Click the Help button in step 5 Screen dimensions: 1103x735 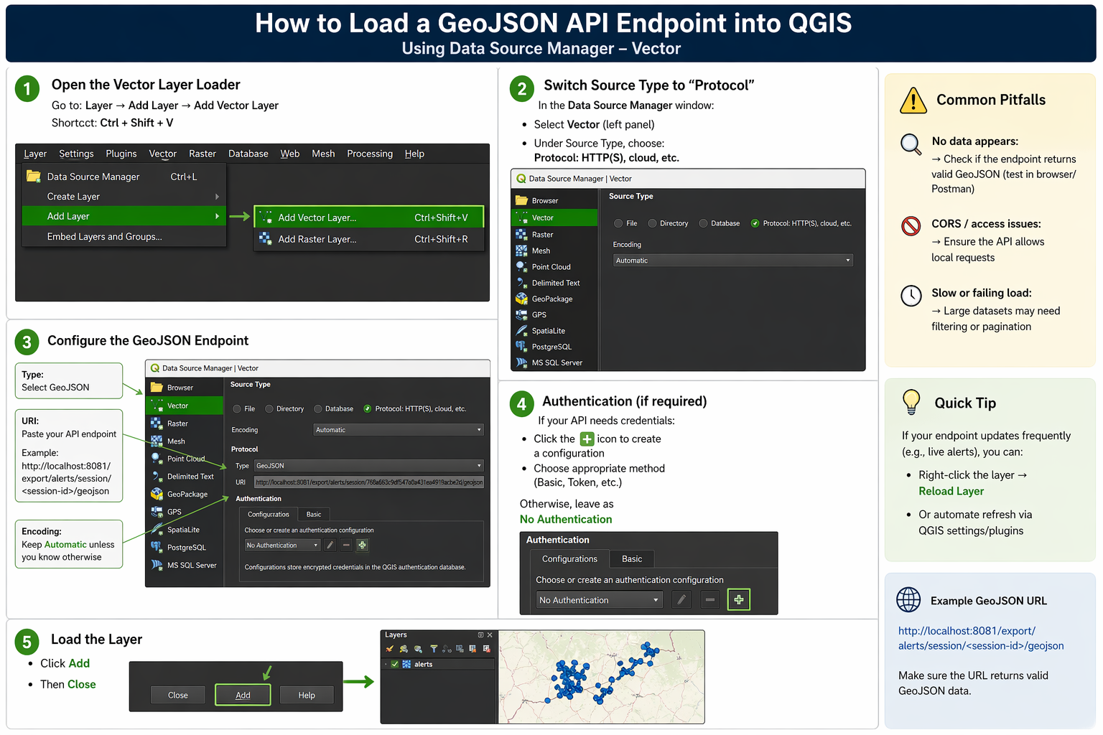point(307,695)
